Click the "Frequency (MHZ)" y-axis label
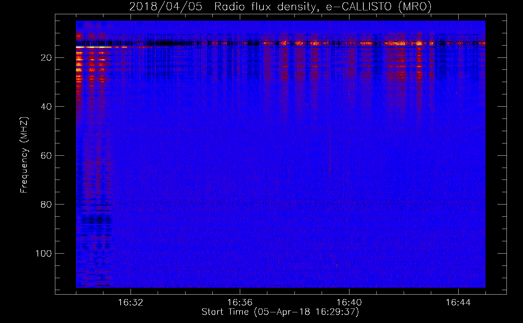523x323 pixels. [x=24, y=155]
